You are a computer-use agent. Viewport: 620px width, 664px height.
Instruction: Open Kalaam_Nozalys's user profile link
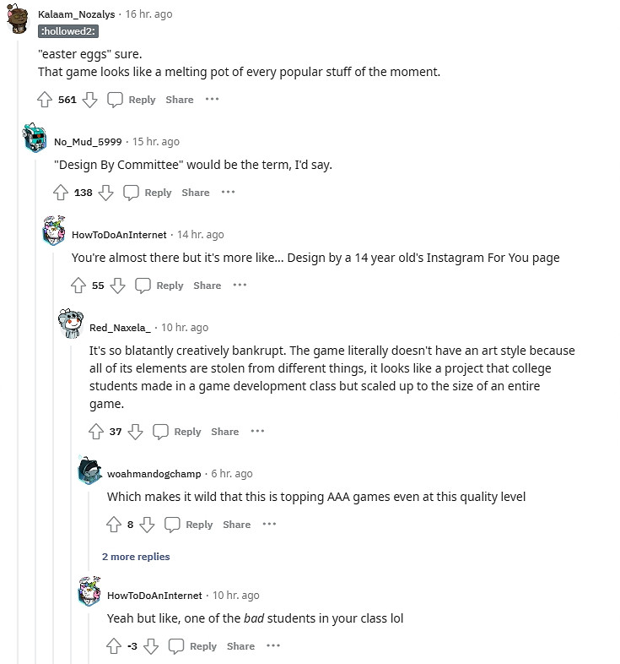pos(78,14)
